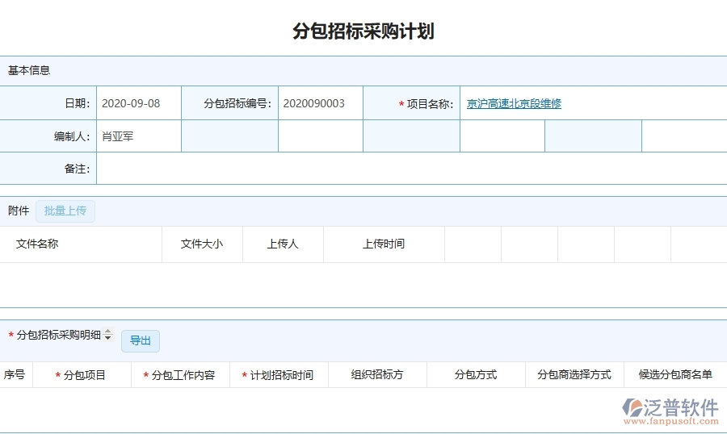The width and height of the screenshot is (727, 434).
Task: Click the 上传人 column header
Action: pyautogui.click(x=283, y=244)
